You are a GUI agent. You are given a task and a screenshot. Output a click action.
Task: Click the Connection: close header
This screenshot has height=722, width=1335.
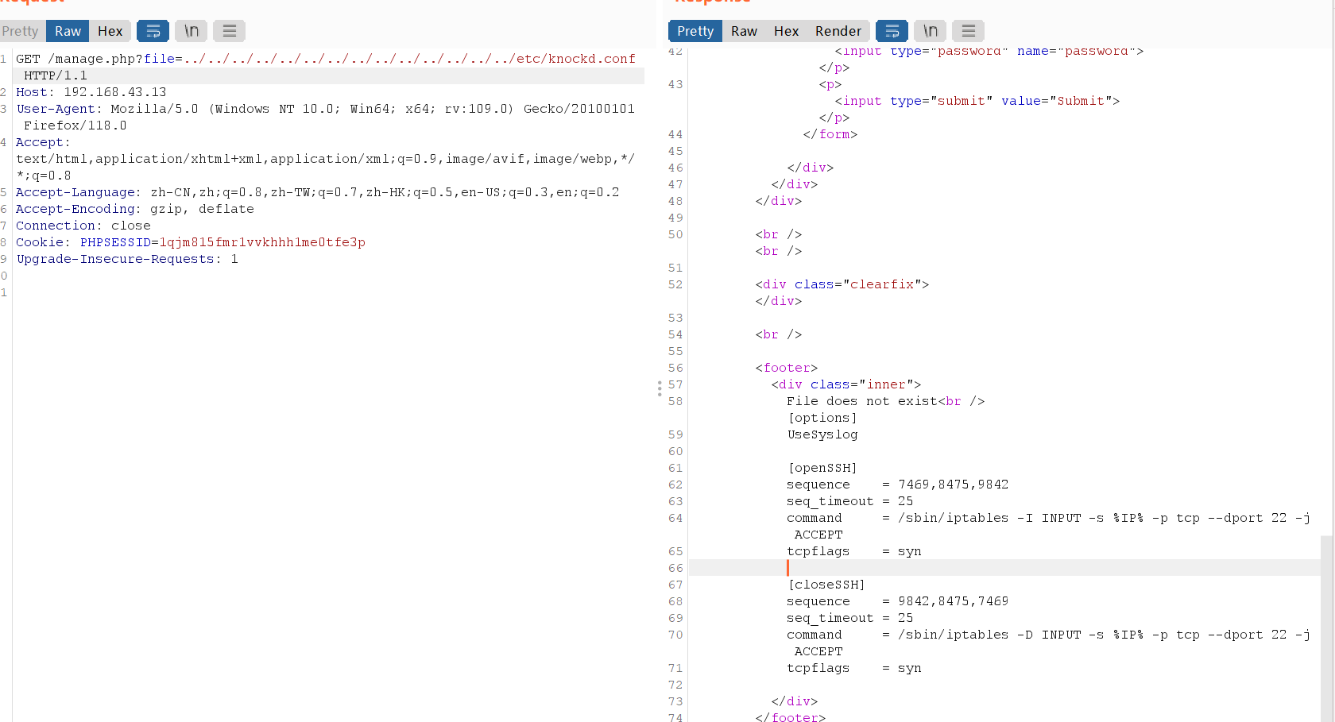click(x=83, y=226)
